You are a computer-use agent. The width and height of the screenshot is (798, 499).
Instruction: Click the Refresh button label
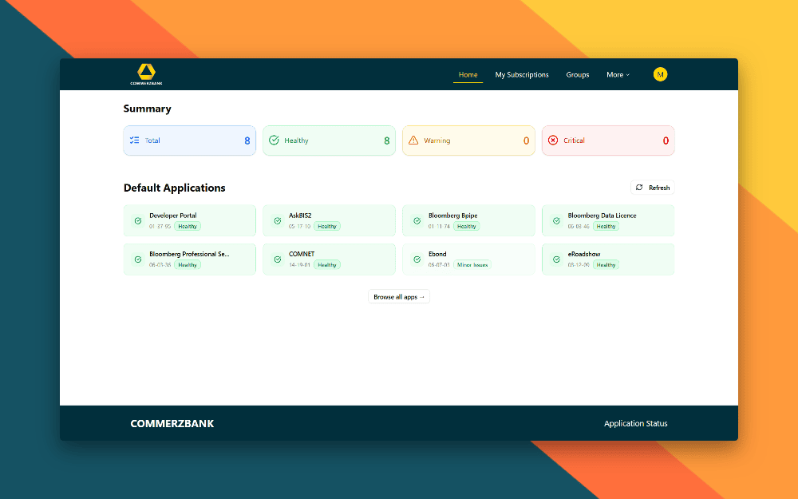pos(659,188)
